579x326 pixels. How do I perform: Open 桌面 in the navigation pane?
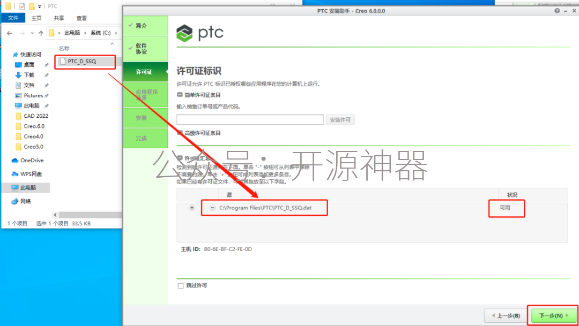click(29, 65)
